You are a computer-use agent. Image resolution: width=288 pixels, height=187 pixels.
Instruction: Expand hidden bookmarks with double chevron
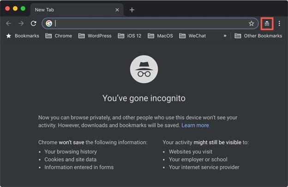pyautogui.click(x=225, y=36)
